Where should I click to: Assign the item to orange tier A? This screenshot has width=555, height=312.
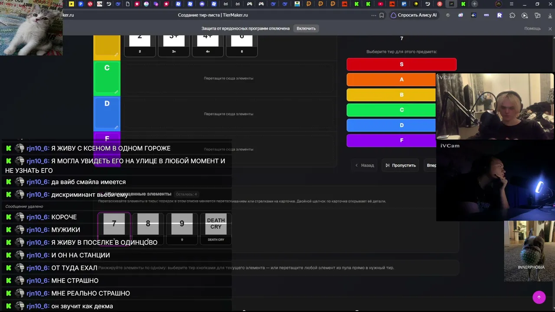coord(391,79)
